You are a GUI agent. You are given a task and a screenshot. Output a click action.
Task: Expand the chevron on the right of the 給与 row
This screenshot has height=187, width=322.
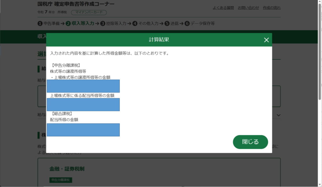tap(278, 115)
